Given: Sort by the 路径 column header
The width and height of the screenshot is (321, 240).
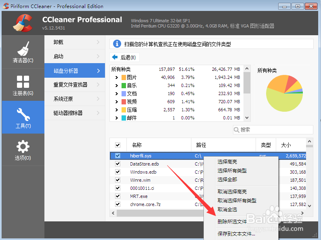Looking at the screenshot, I should click(223, 145).
